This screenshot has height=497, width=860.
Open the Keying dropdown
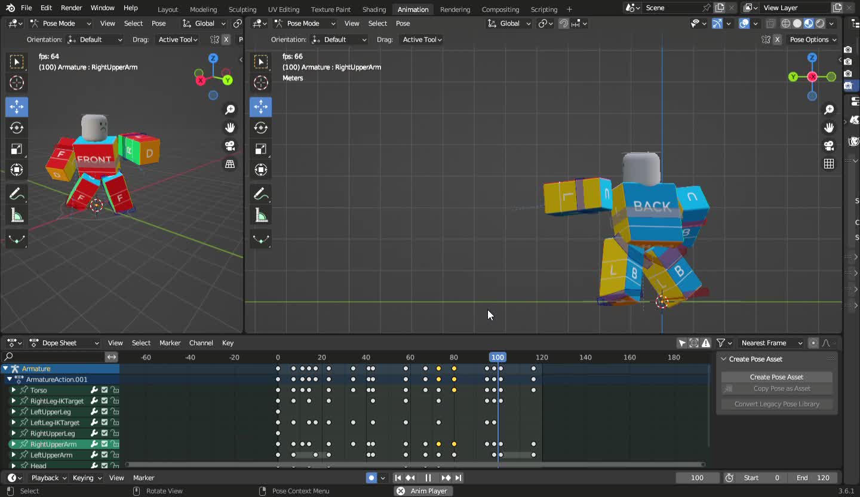[x=87, y=478]
